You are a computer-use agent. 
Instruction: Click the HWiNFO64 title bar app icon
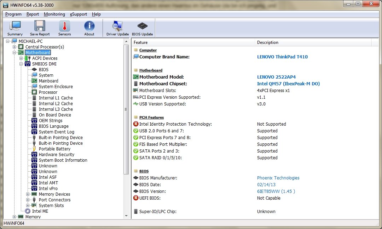coord(6,5)
